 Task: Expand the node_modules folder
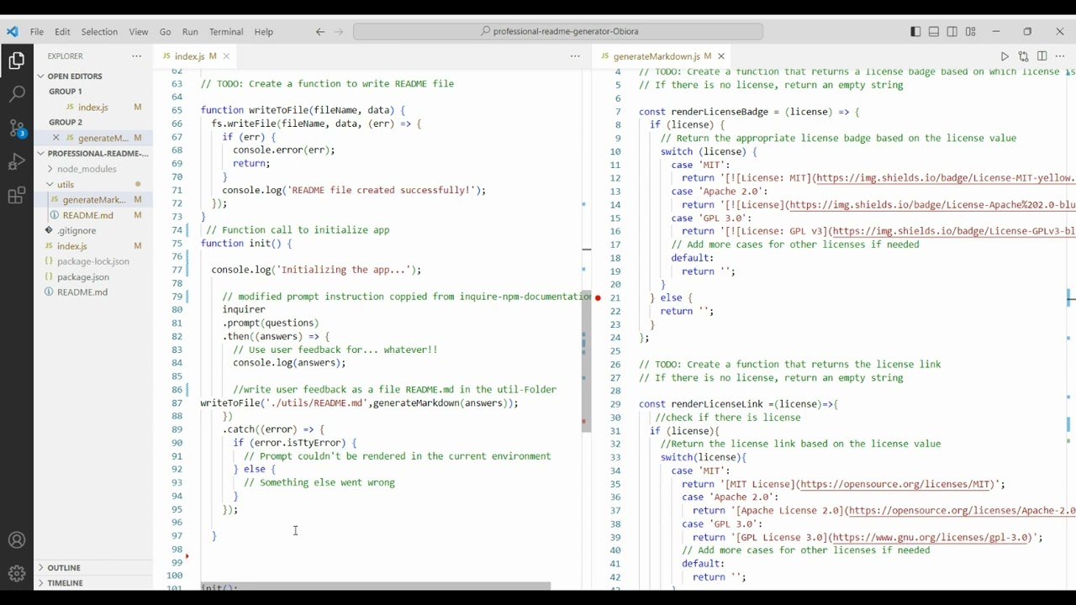[93, 169]
